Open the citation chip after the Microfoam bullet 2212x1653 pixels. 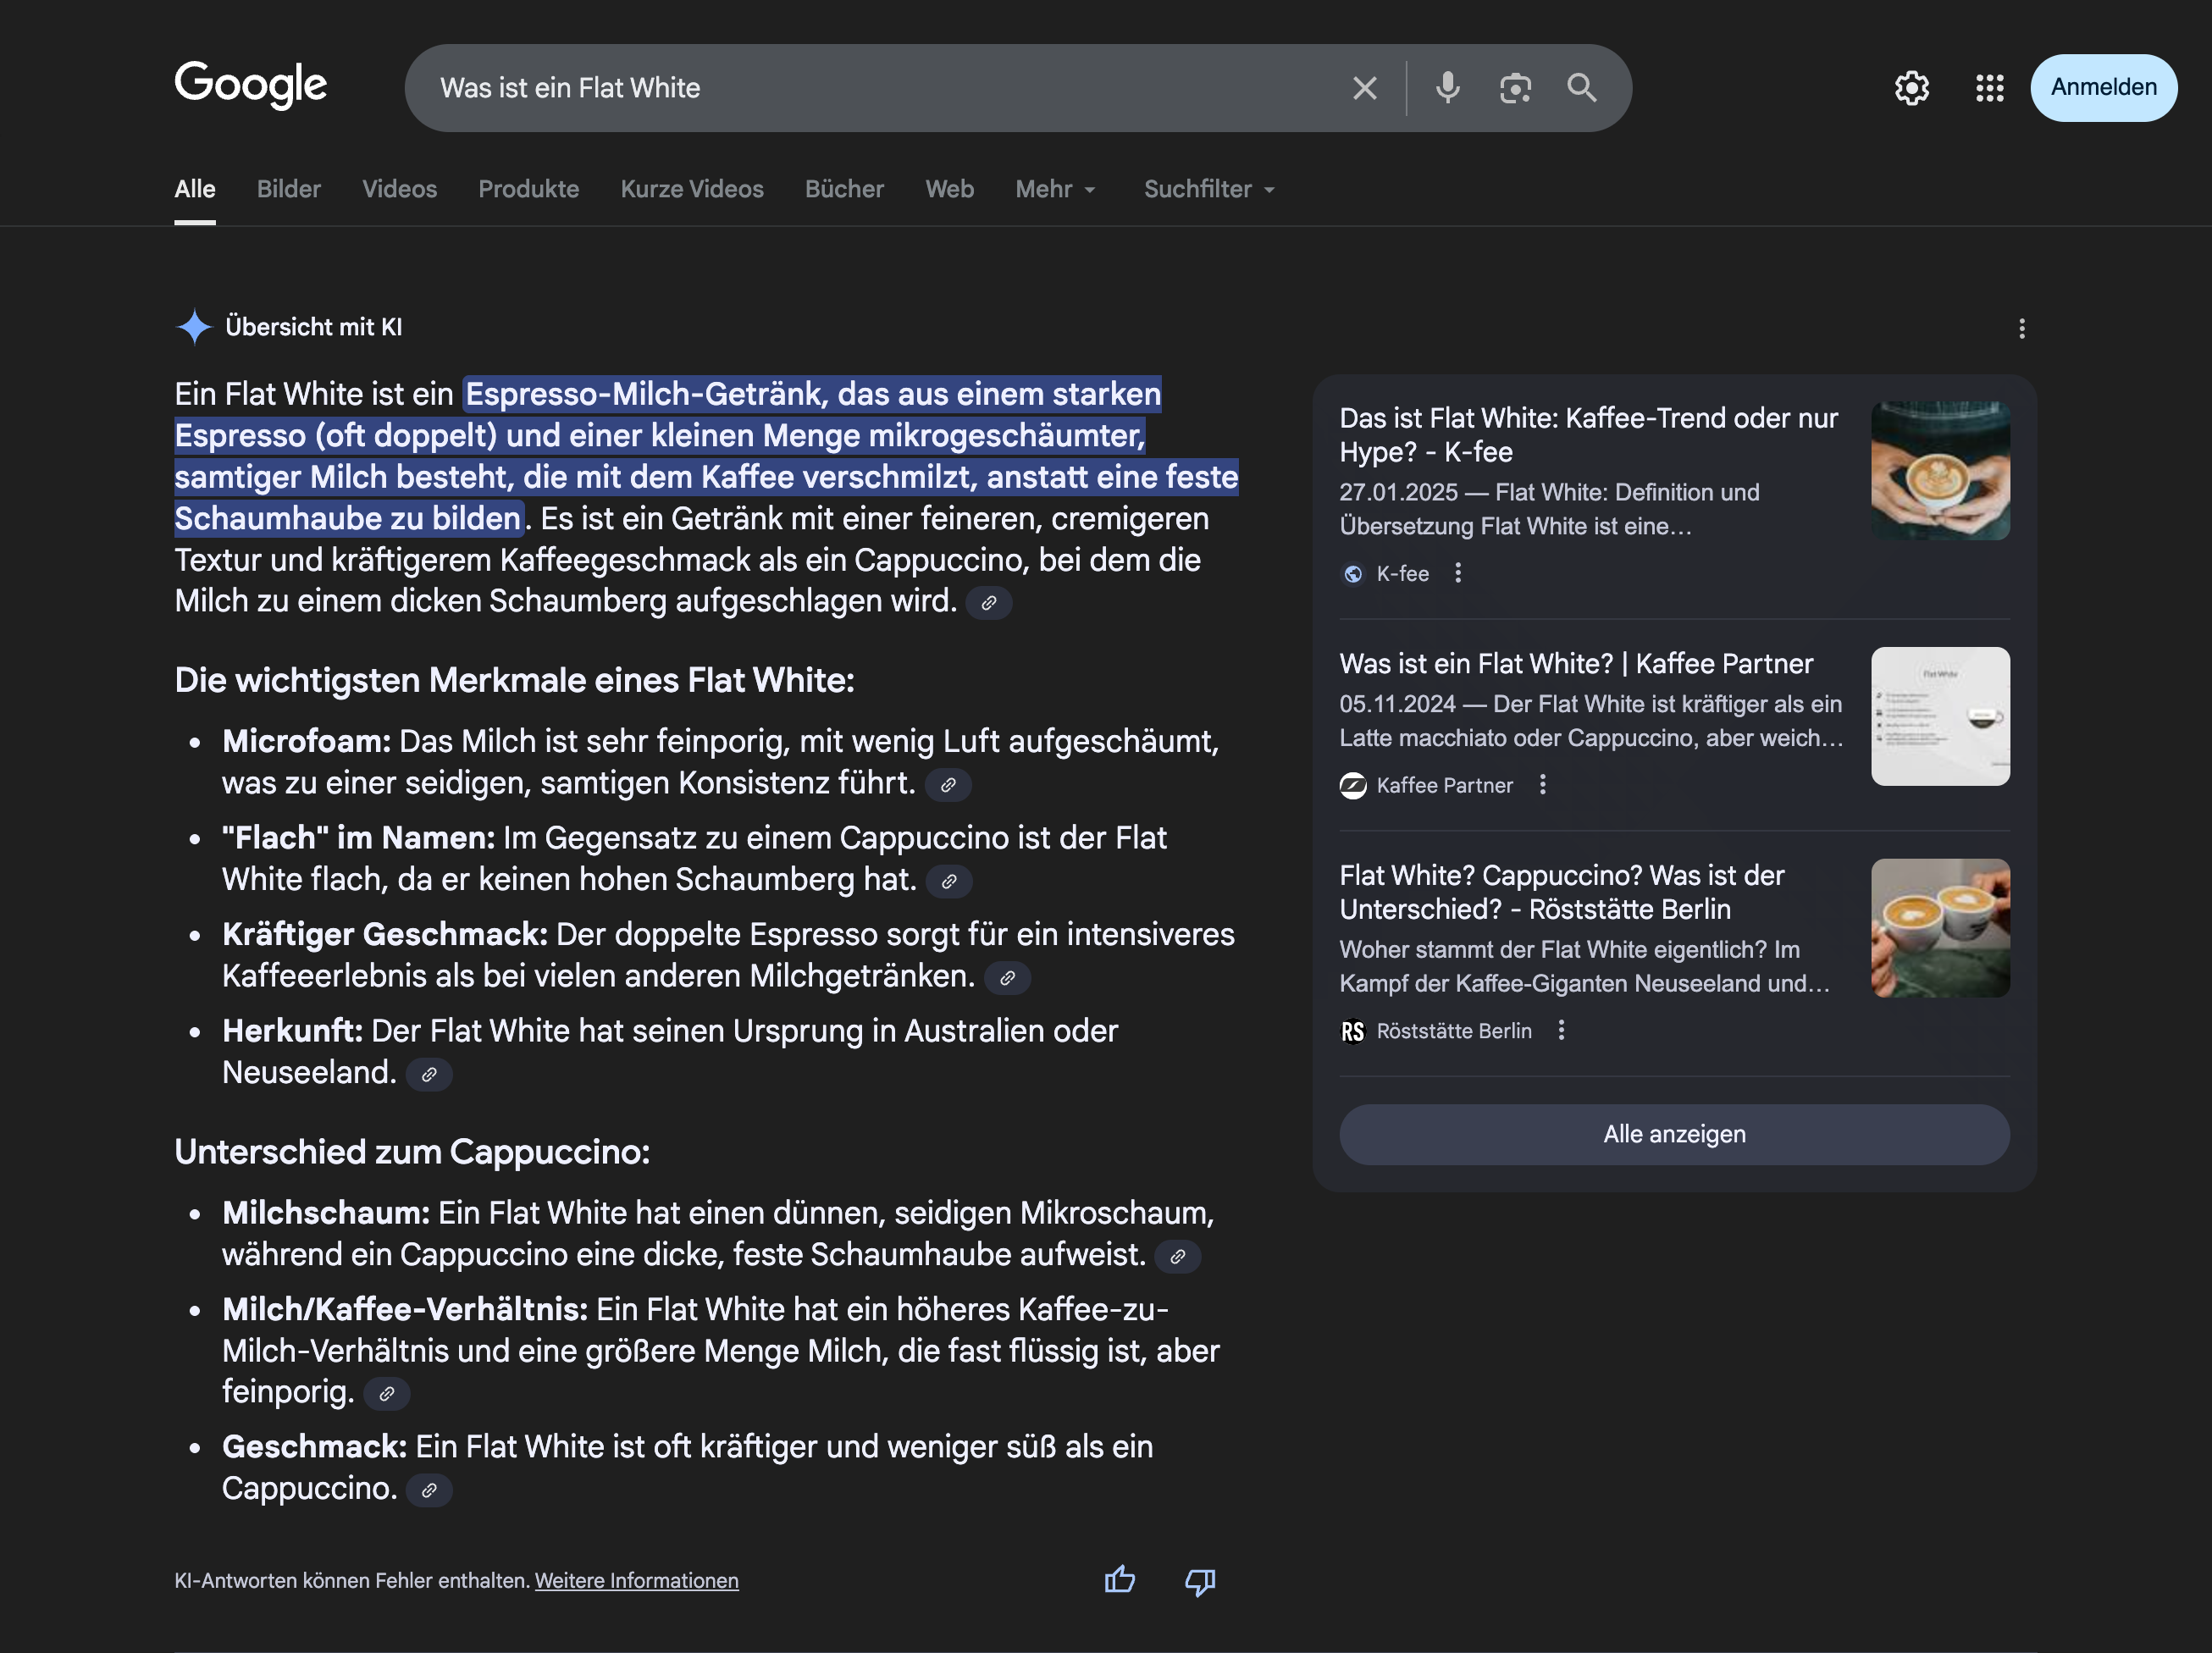pos(948,785)
